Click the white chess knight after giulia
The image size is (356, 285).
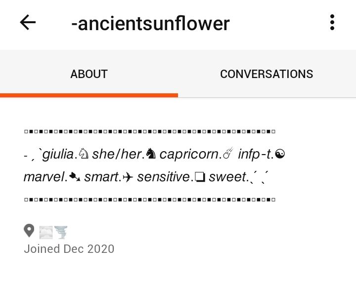pos(84,155)
